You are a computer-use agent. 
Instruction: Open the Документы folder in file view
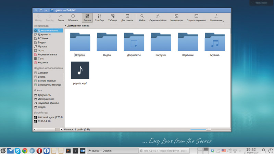point(134,42)
